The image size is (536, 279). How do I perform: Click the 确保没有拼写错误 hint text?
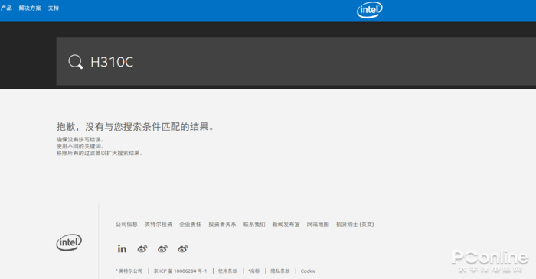80,139
